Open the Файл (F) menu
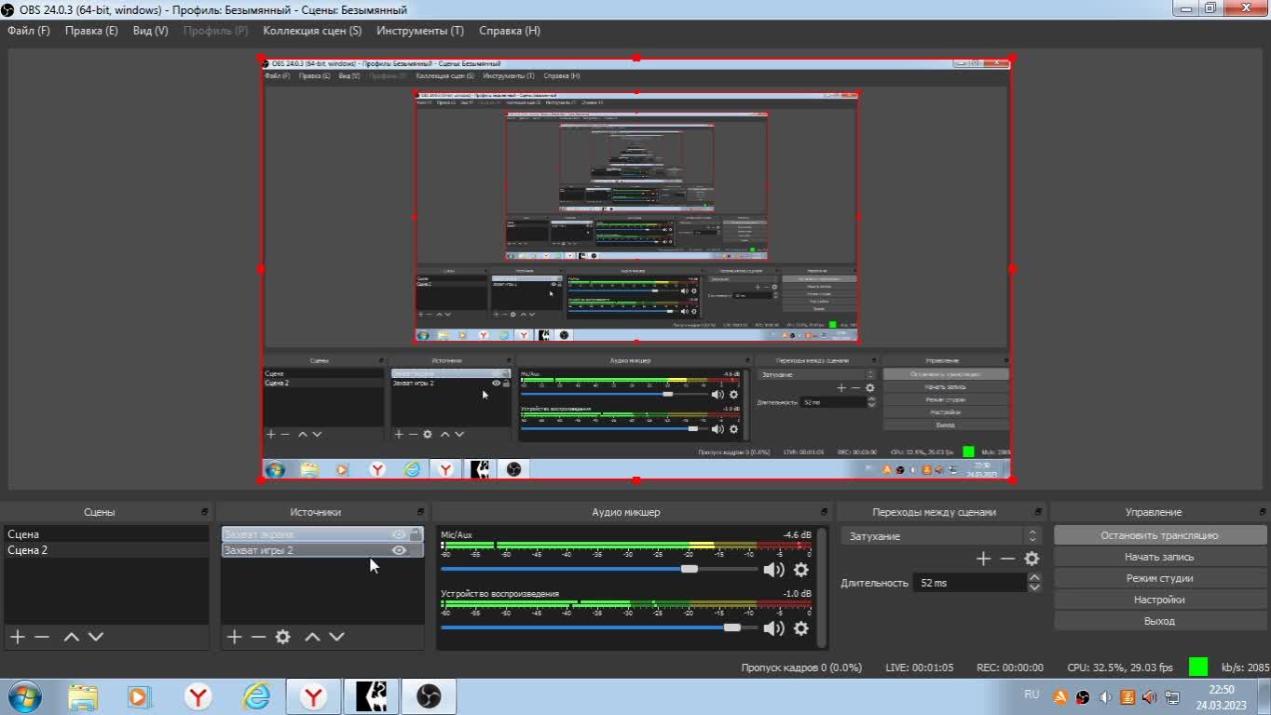The image size is (1271, 715). 29,31
